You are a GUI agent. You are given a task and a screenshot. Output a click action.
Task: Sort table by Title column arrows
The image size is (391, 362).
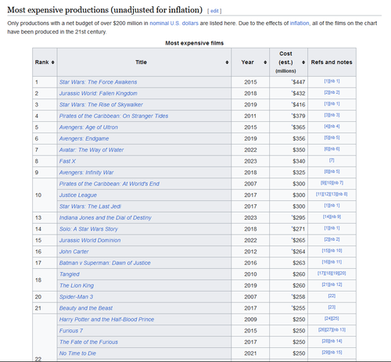click(x=227, y=63)
